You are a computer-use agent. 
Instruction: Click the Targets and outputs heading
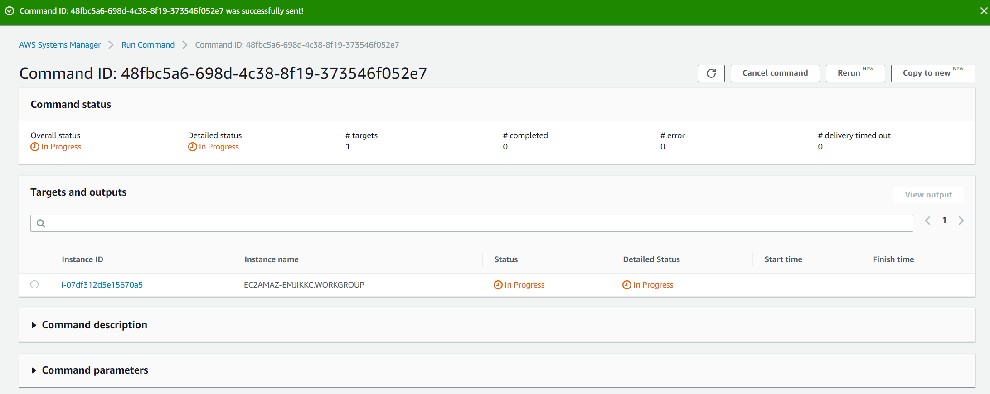coord(78,192)
